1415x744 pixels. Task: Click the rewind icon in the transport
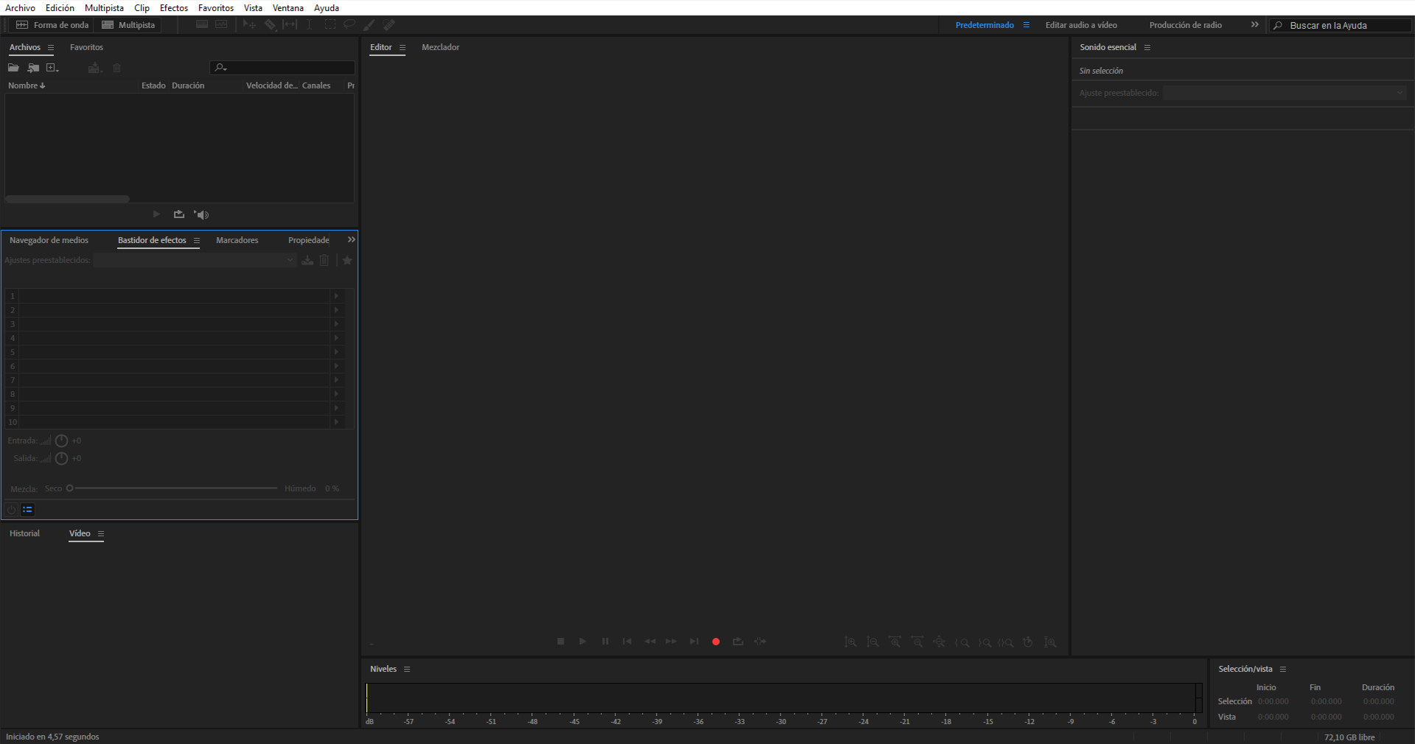coord(649,642)
